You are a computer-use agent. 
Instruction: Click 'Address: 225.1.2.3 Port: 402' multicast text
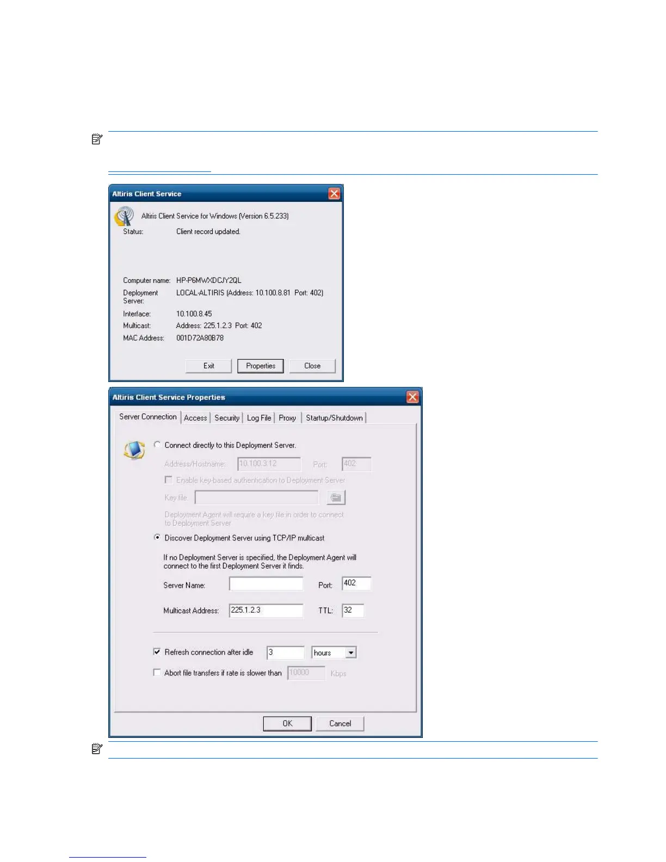pyautogui.click(x=219, y=325)
